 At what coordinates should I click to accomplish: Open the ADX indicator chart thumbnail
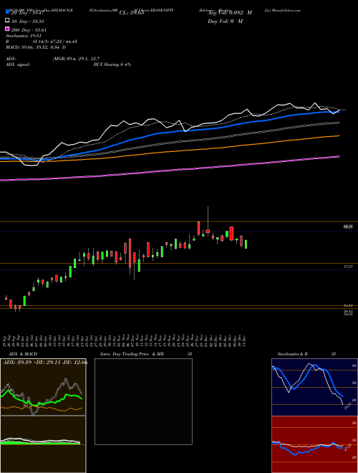[x=43, y=387]
